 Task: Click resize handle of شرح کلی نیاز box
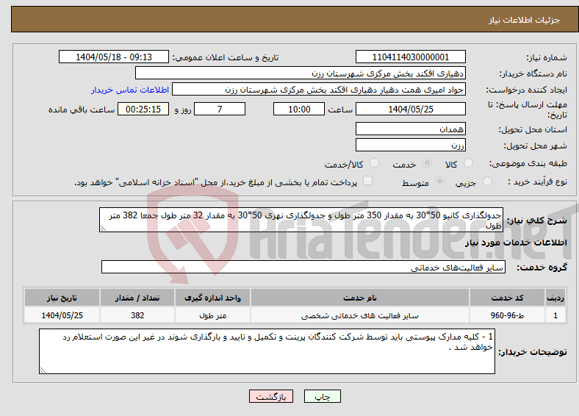pos(103,229)
